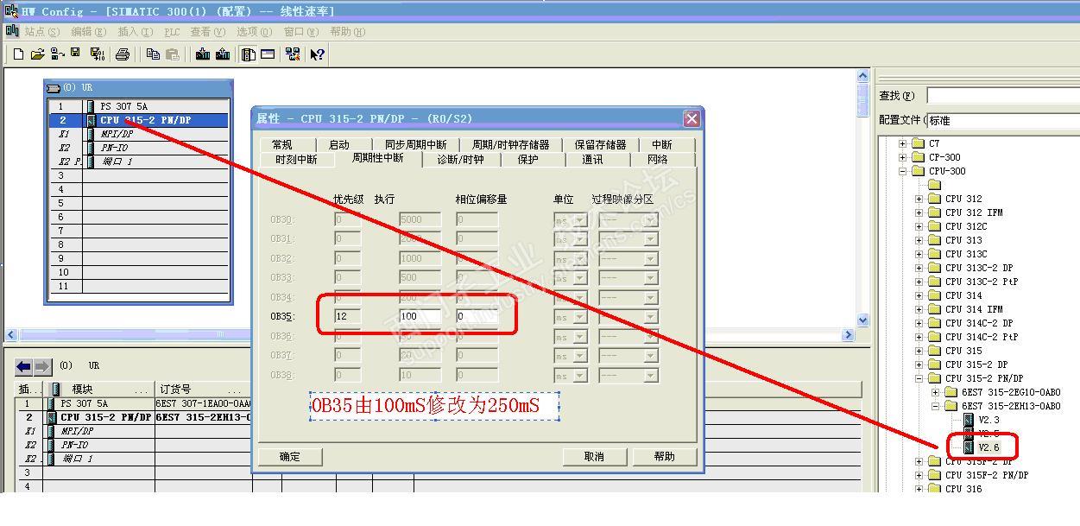Screen dimensions: 1080x526
Task: Click the OB35 priority field showing 12
Action: (347, 316)
